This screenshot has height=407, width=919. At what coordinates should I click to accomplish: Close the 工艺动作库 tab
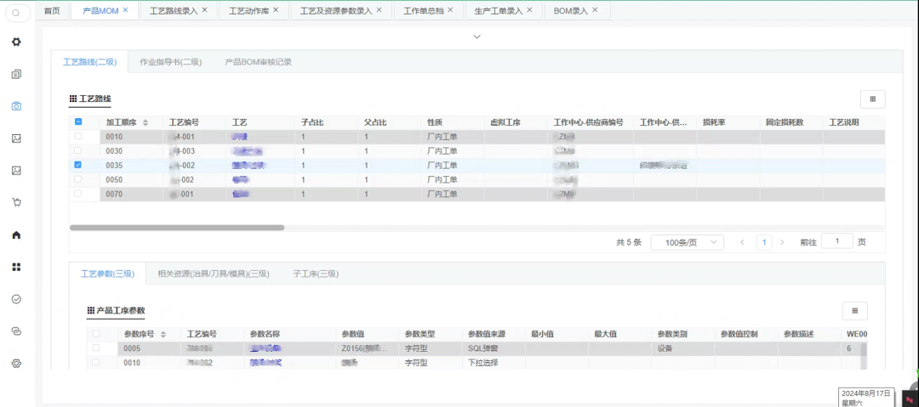tap(276, 10)
